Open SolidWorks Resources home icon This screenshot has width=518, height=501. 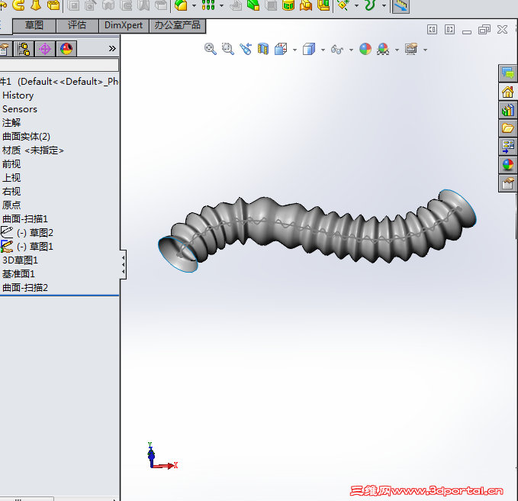[x=508, y=92]
